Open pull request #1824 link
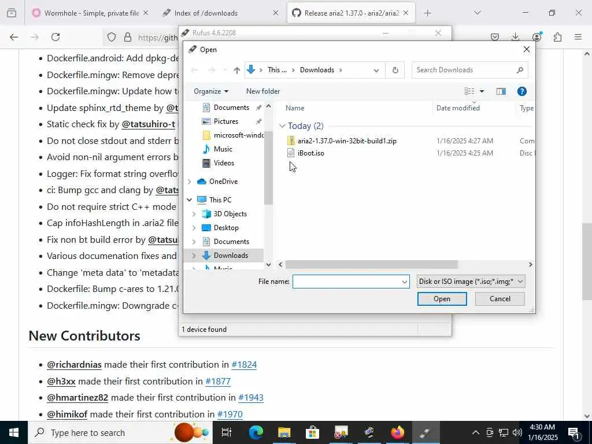 click(x=244, y=365)
